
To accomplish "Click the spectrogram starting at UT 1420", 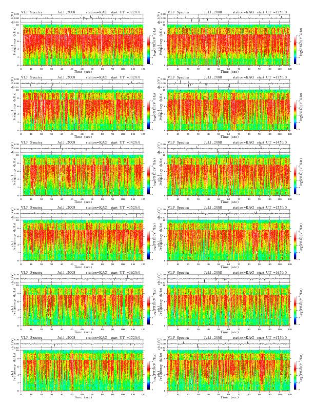I will [x=82, y=175].
